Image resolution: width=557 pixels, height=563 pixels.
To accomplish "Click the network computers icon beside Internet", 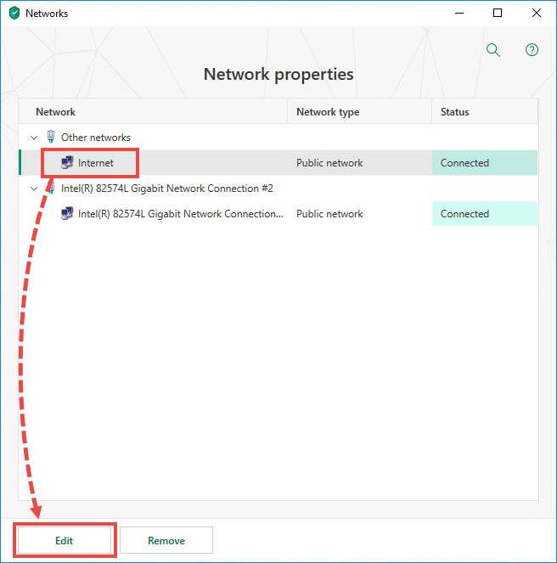I will [x=67, y=163].
